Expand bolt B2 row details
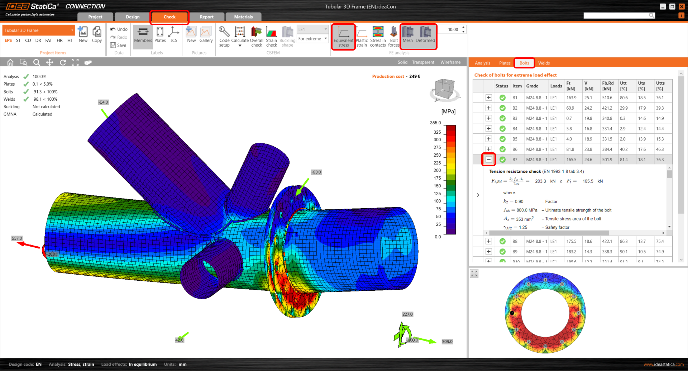 (488, 108)
